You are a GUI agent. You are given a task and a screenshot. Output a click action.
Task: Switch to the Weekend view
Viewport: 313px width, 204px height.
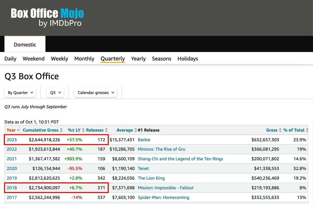(x=34, y=59)
